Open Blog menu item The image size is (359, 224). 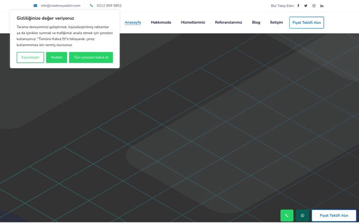(x=256, y=22)
